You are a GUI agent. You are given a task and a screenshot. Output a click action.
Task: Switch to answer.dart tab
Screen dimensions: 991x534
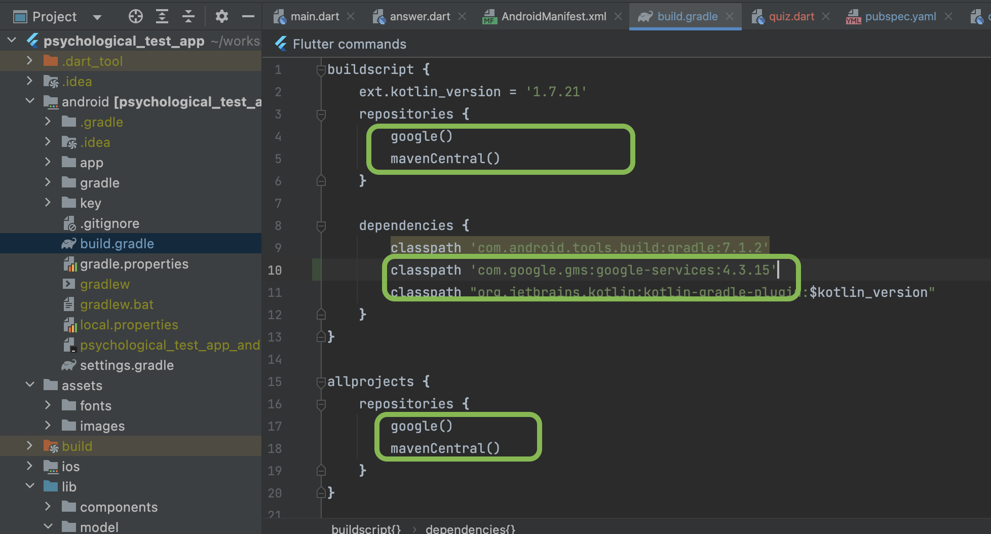(x=420, y=17)
